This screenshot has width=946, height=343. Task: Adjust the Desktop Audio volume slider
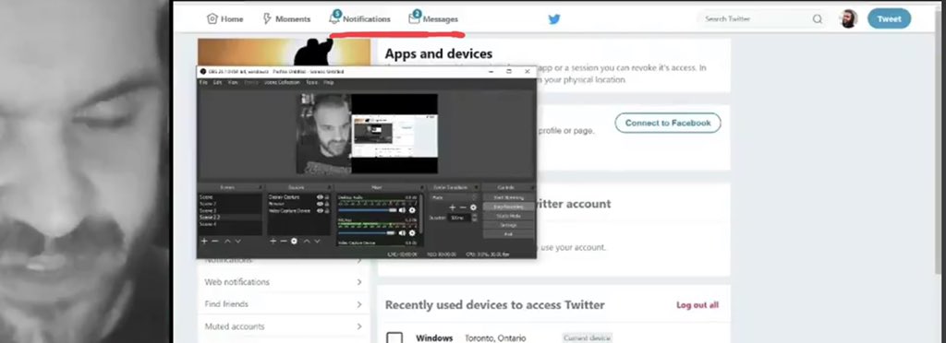(x=368, y=210)
